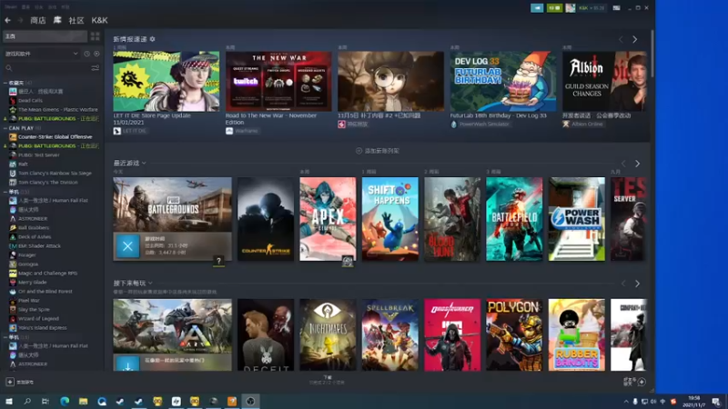Open the Warframe news tag
This screenshot has height=409, width=728.
point(242,131)
